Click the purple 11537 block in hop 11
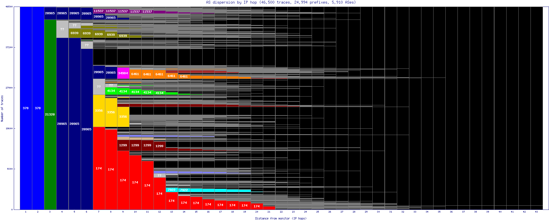The image size is (549, 220). coord(147,12)
